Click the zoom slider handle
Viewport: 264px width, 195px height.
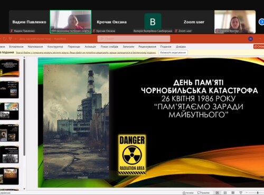(258, 193)
